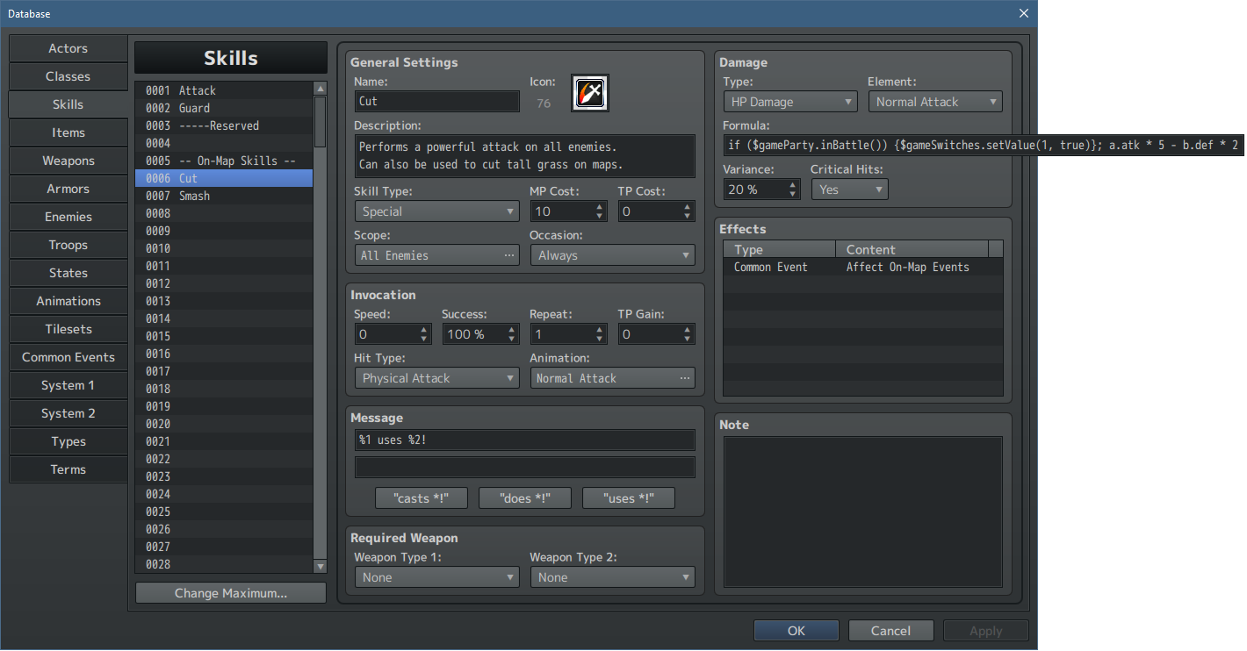Open the Actors tab
The image size is (1247, 651).
tap(68, 48)
